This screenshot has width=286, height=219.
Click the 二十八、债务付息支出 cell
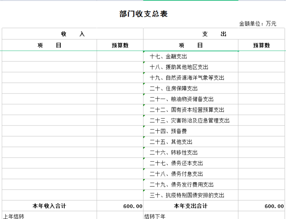pyautogui.click(x=176, y=174)
